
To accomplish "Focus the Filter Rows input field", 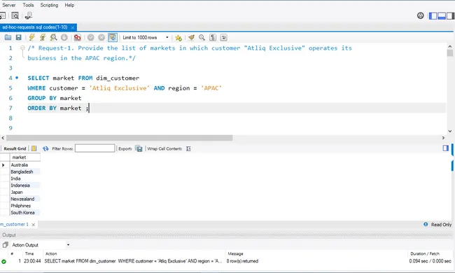I will point(95,148).
